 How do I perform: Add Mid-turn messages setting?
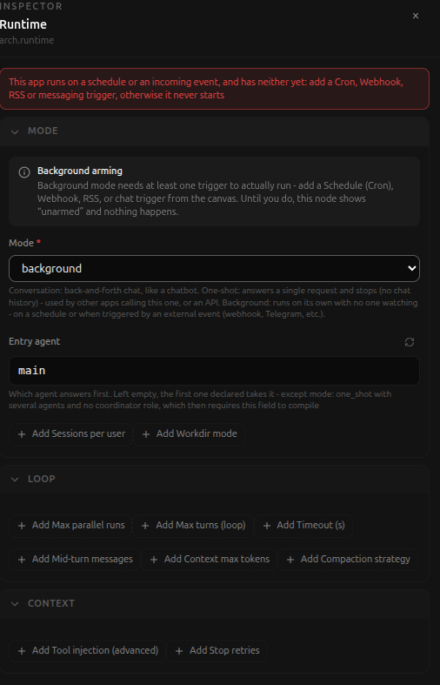75,559
